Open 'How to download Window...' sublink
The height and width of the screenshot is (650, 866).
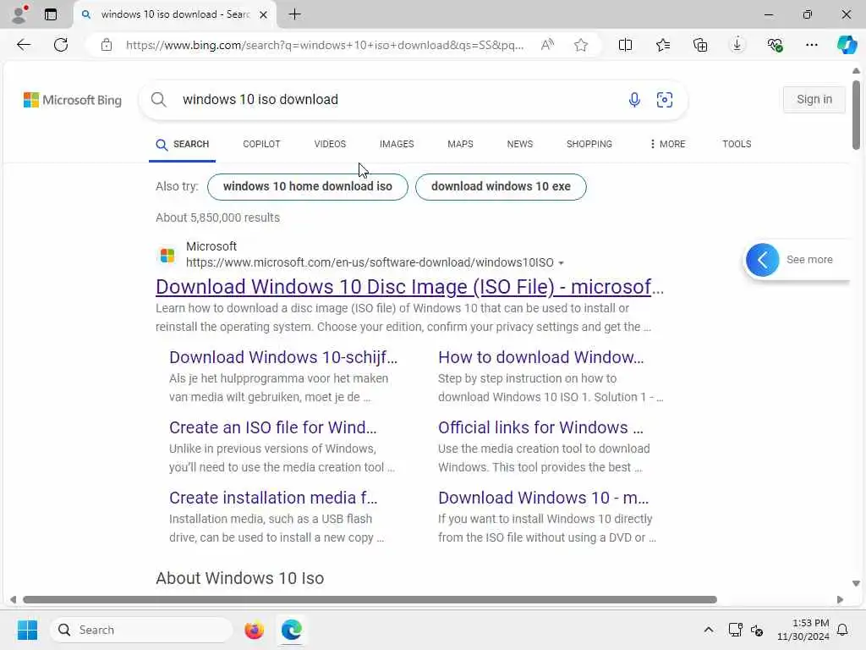point(540,358)
